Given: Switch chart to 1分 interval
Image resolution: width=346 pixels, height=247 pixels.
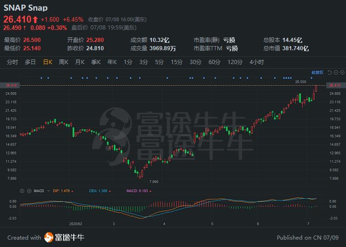Looking at the screenshot, I should pyautogui.click(x=128, y=62).
